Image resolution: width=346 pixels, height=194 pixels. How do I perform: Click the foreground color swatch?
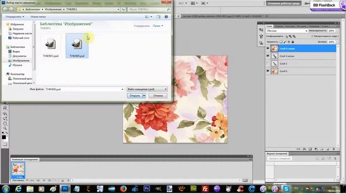4,137
